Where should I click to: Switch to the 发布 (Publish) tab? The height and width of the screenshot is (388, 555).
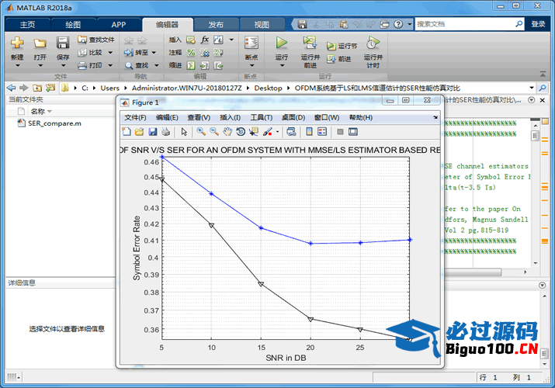point(216,24)
